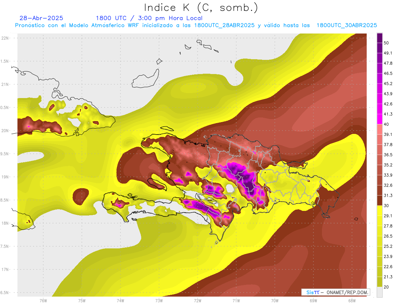This screenshot has width=395, height=305.
Task: Click the colorbar value '43.9'
Action: point(388,94)
